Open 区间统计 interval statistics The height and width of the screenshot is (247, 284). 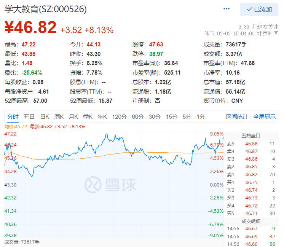tap(237, 117)
